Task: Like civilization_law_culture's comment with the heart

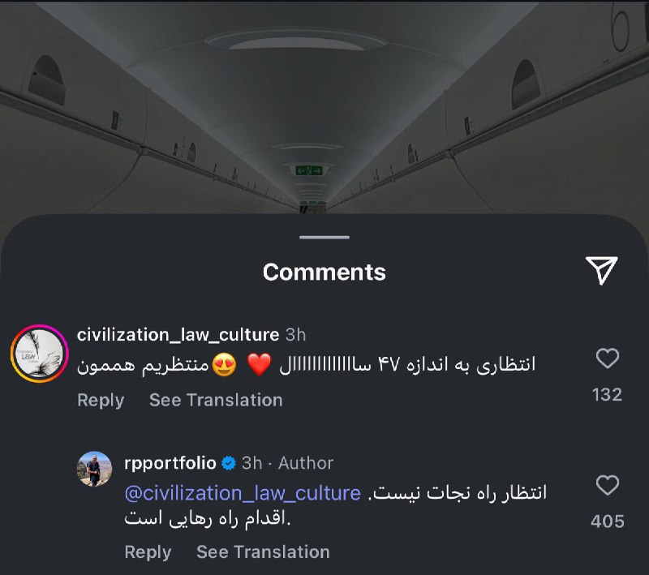Action: point(607,358)
